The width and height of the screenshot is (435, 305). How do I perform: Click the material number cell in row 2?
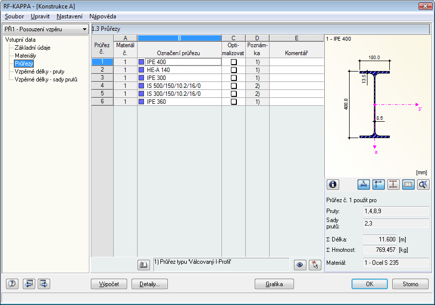[x=125, y=70]
